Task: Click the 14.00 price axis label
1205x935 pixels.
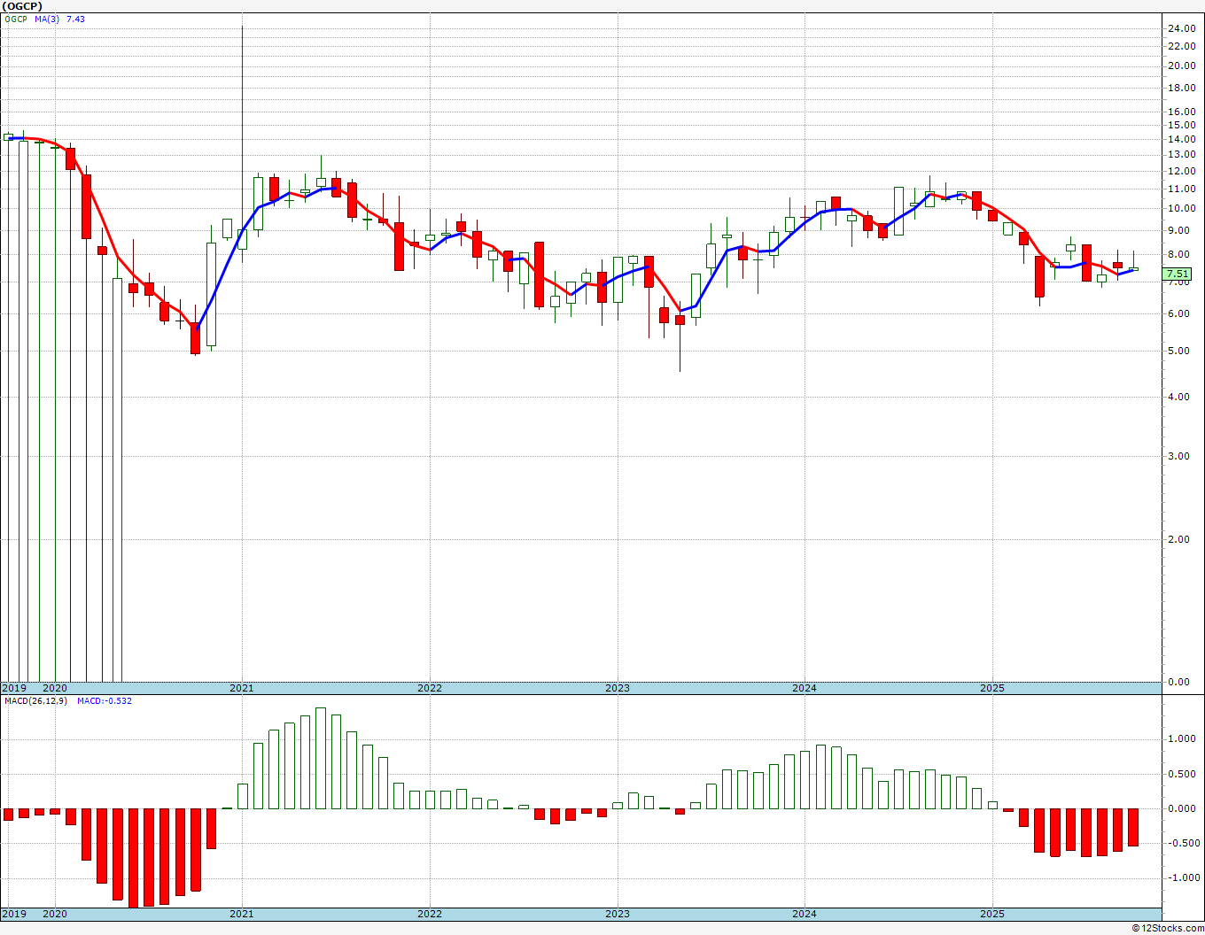Action: click(x=1181, y=139)
